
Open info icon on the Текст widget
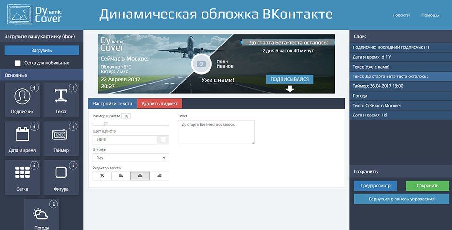[x=73, y=88]
